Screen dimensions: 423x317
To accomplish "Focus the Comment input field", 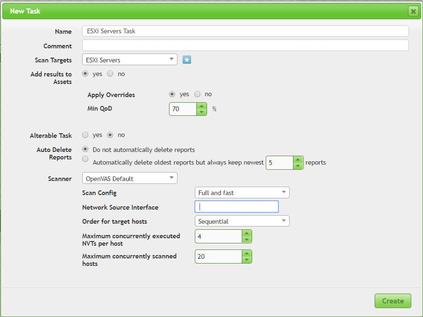I will click(245, 45).
